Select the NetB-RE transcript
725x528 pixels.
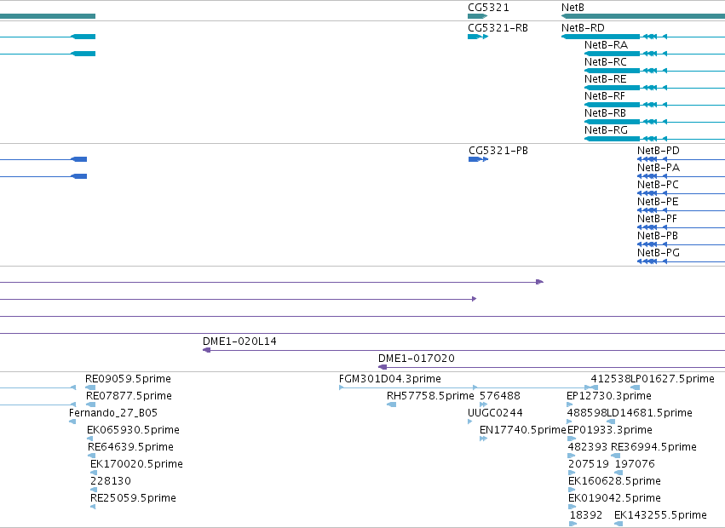[x=655, y=88]
